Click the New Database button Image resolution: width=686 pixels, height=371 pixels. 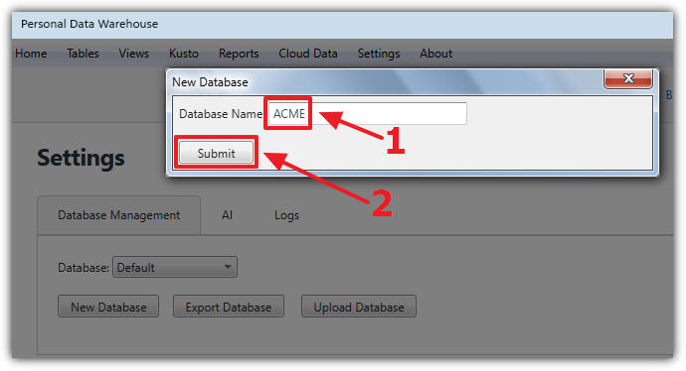point(108,307)
